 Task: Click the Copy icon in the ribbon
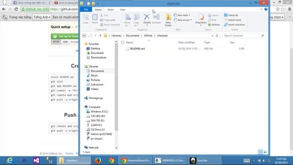(x=86, y=19)
